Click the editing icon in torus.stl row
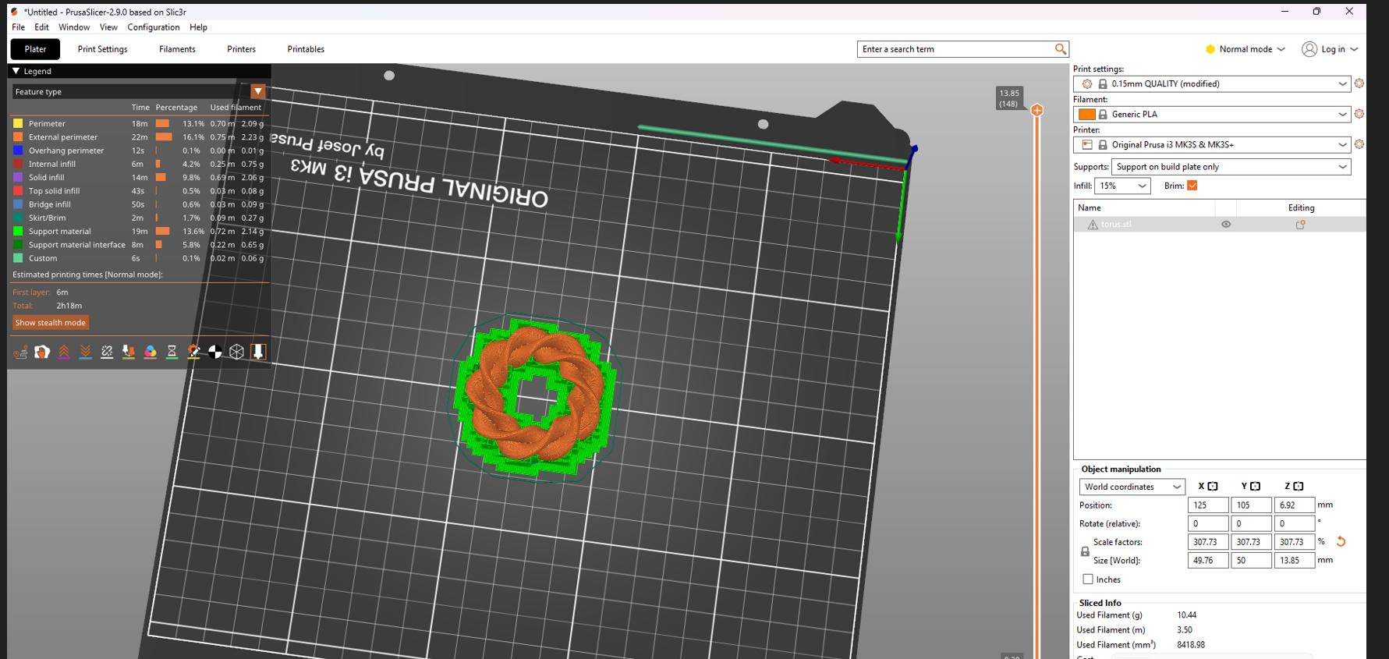Viewport: 1389px width, 659px height. (1300, 225)
